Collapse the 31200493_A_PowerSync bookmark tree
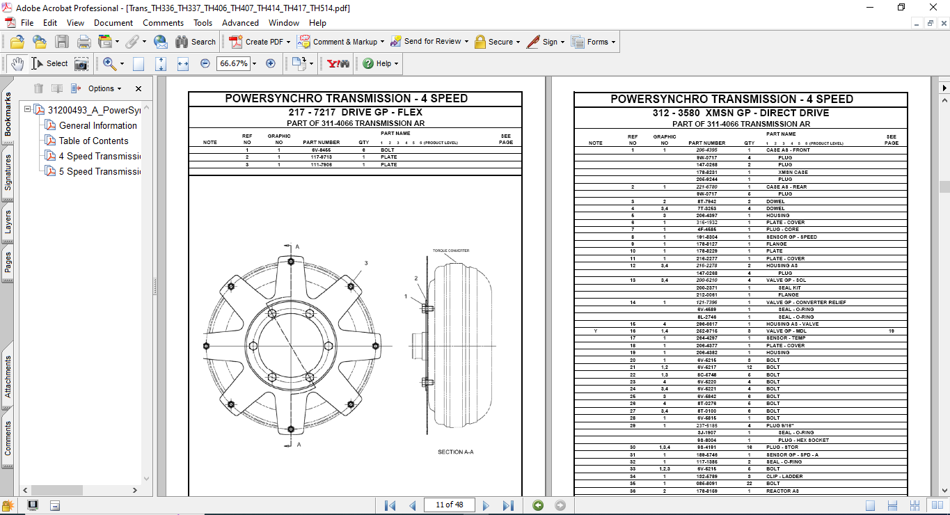950x515 pixels. [x=28, y=110]
